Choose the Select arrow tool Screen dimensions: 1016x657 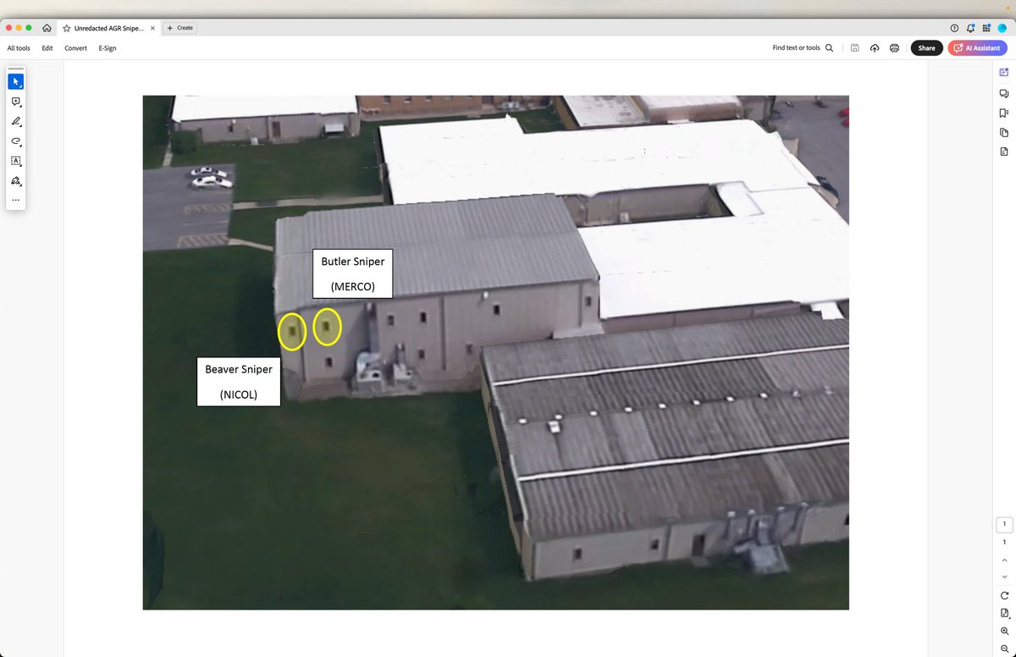pyautogui.click(x=16, y=81)
